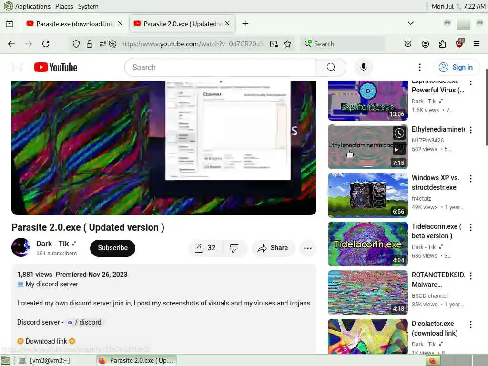Subscribe to Dark - Tik
This screenshot has height=366, width=488.
(x=112, y=248)
